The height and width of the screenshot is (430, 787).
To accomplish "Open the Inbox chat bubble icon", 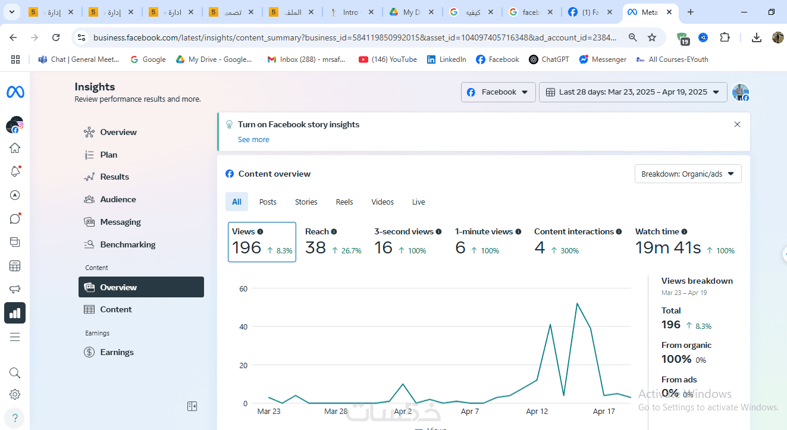I will click(x=15, y=219).
